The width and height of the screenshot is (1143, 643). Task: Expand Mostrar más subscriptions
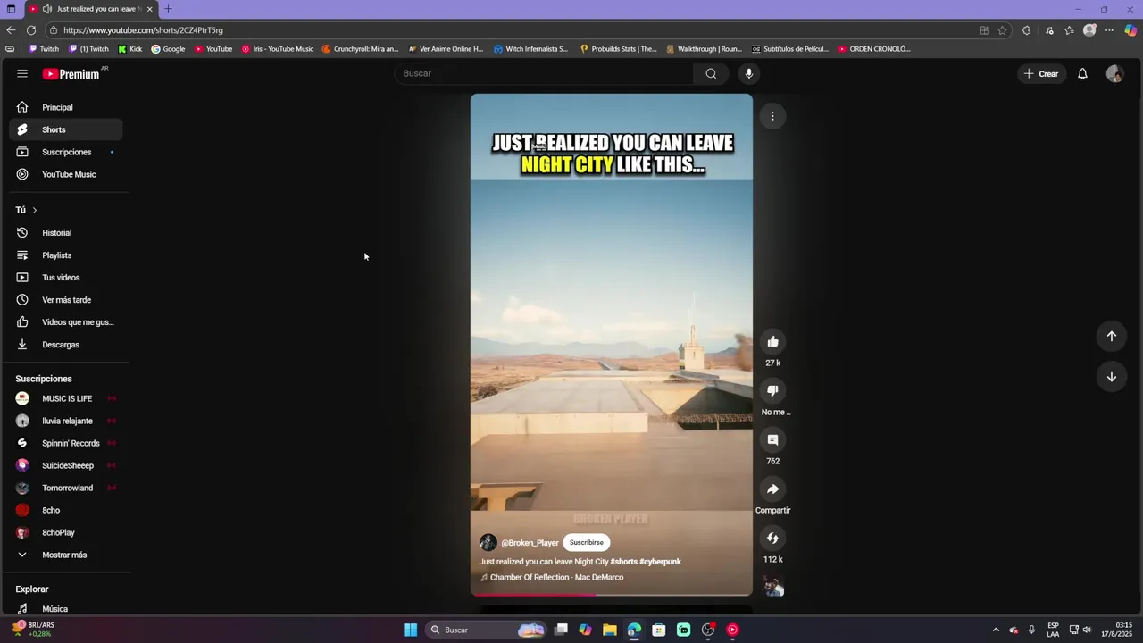[x=65, y=555]
